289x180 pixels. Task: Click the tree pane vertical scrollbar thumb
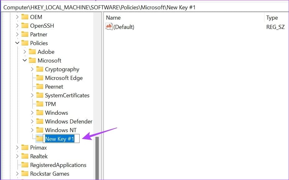coord(97,158)
